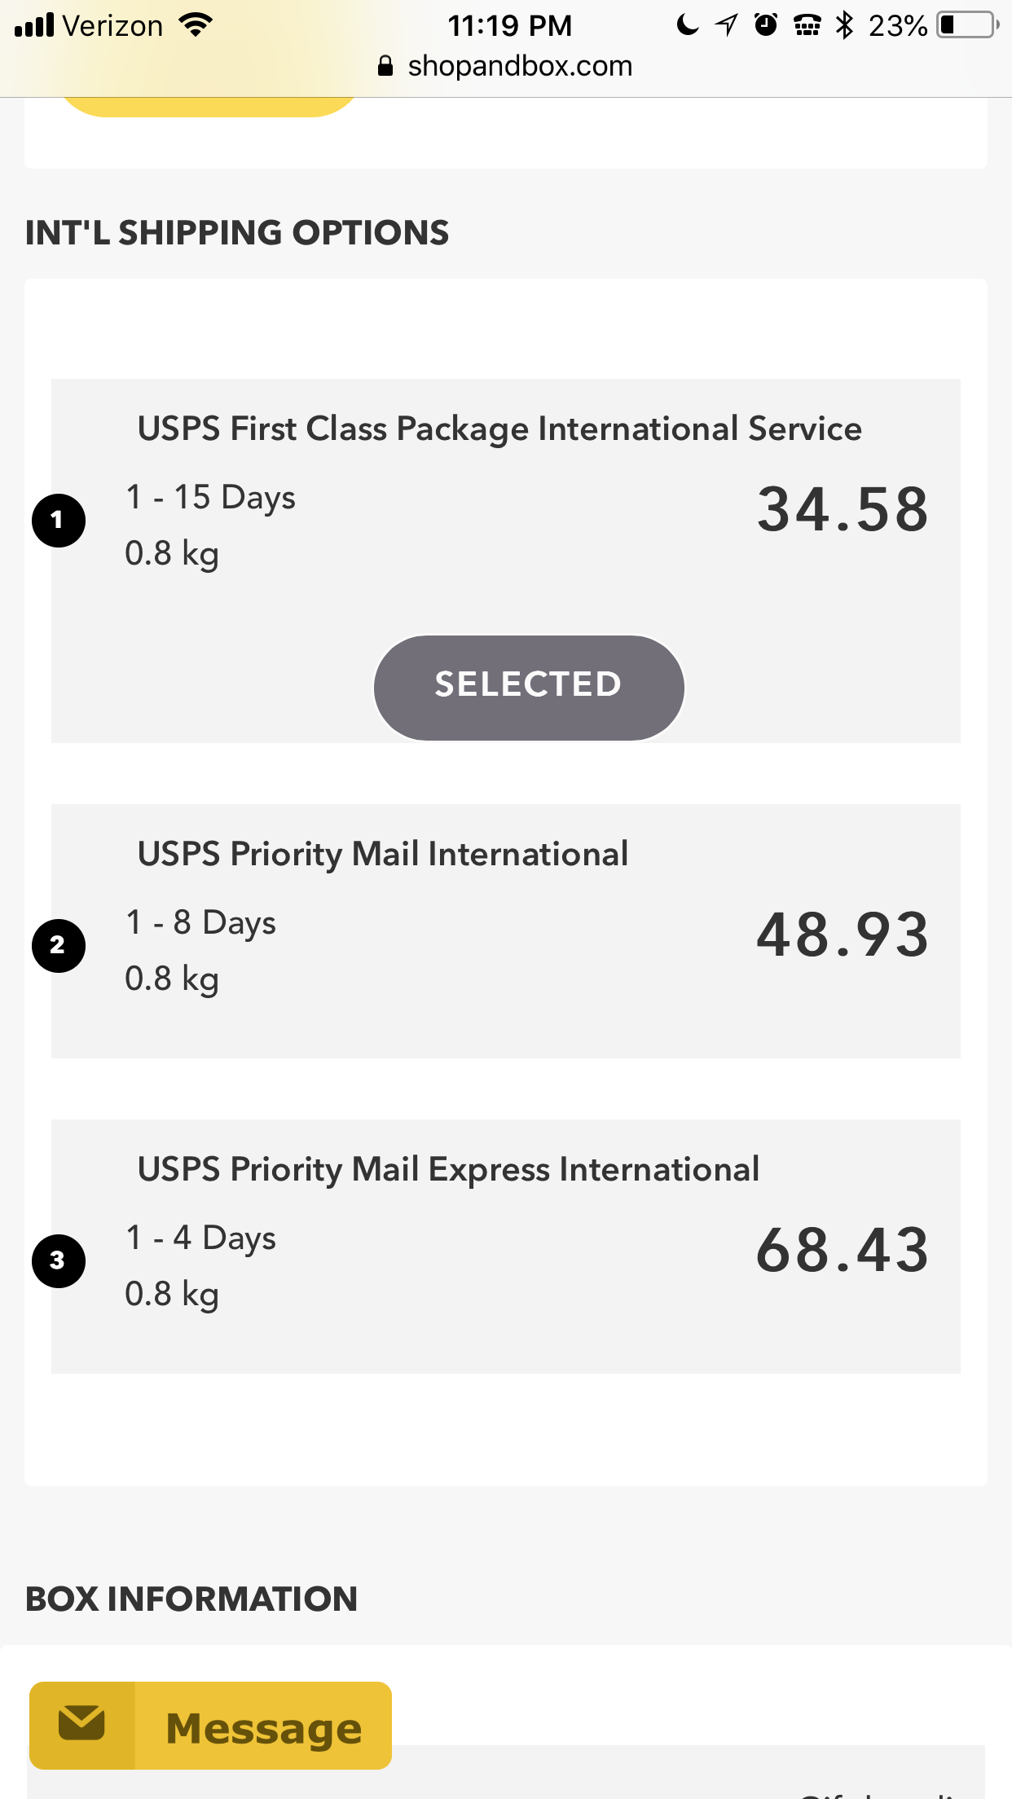Screen dimensions: 1012x1799
Task: Tap the 68.43 Express shipping price
Action: coord(842,1250)
